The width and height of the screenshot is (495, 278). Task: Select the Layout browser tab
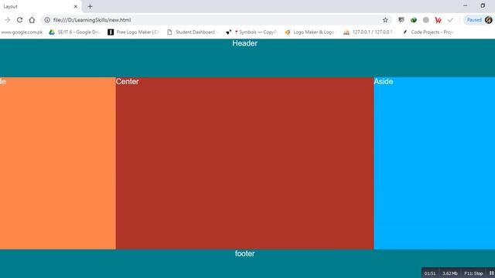coord(40,6)
